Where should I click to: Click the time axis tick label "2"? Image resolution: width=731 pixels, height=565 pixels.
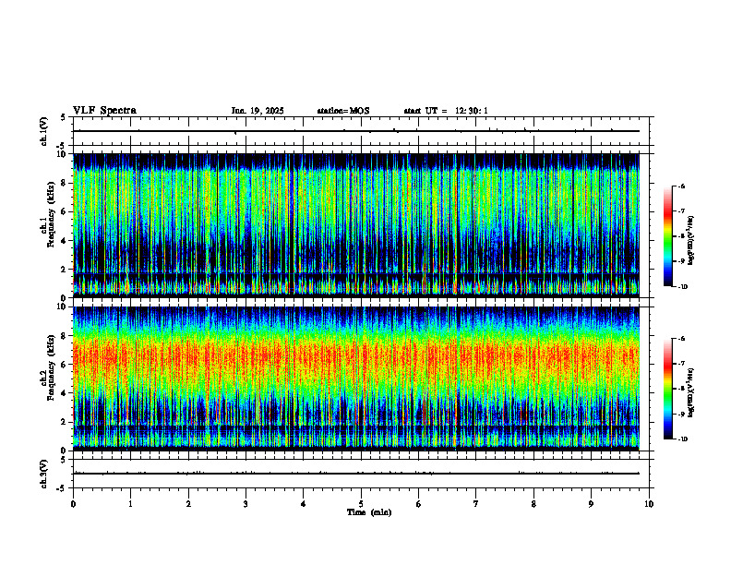point(188,504)
